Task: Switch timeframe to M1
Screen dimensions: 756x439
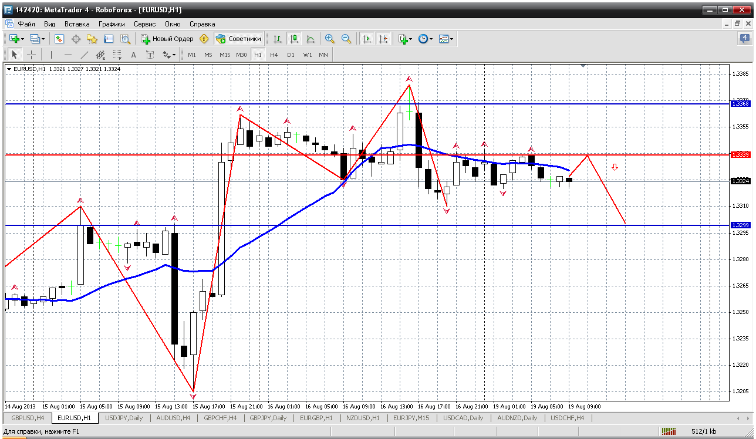Action: (192, 55)
